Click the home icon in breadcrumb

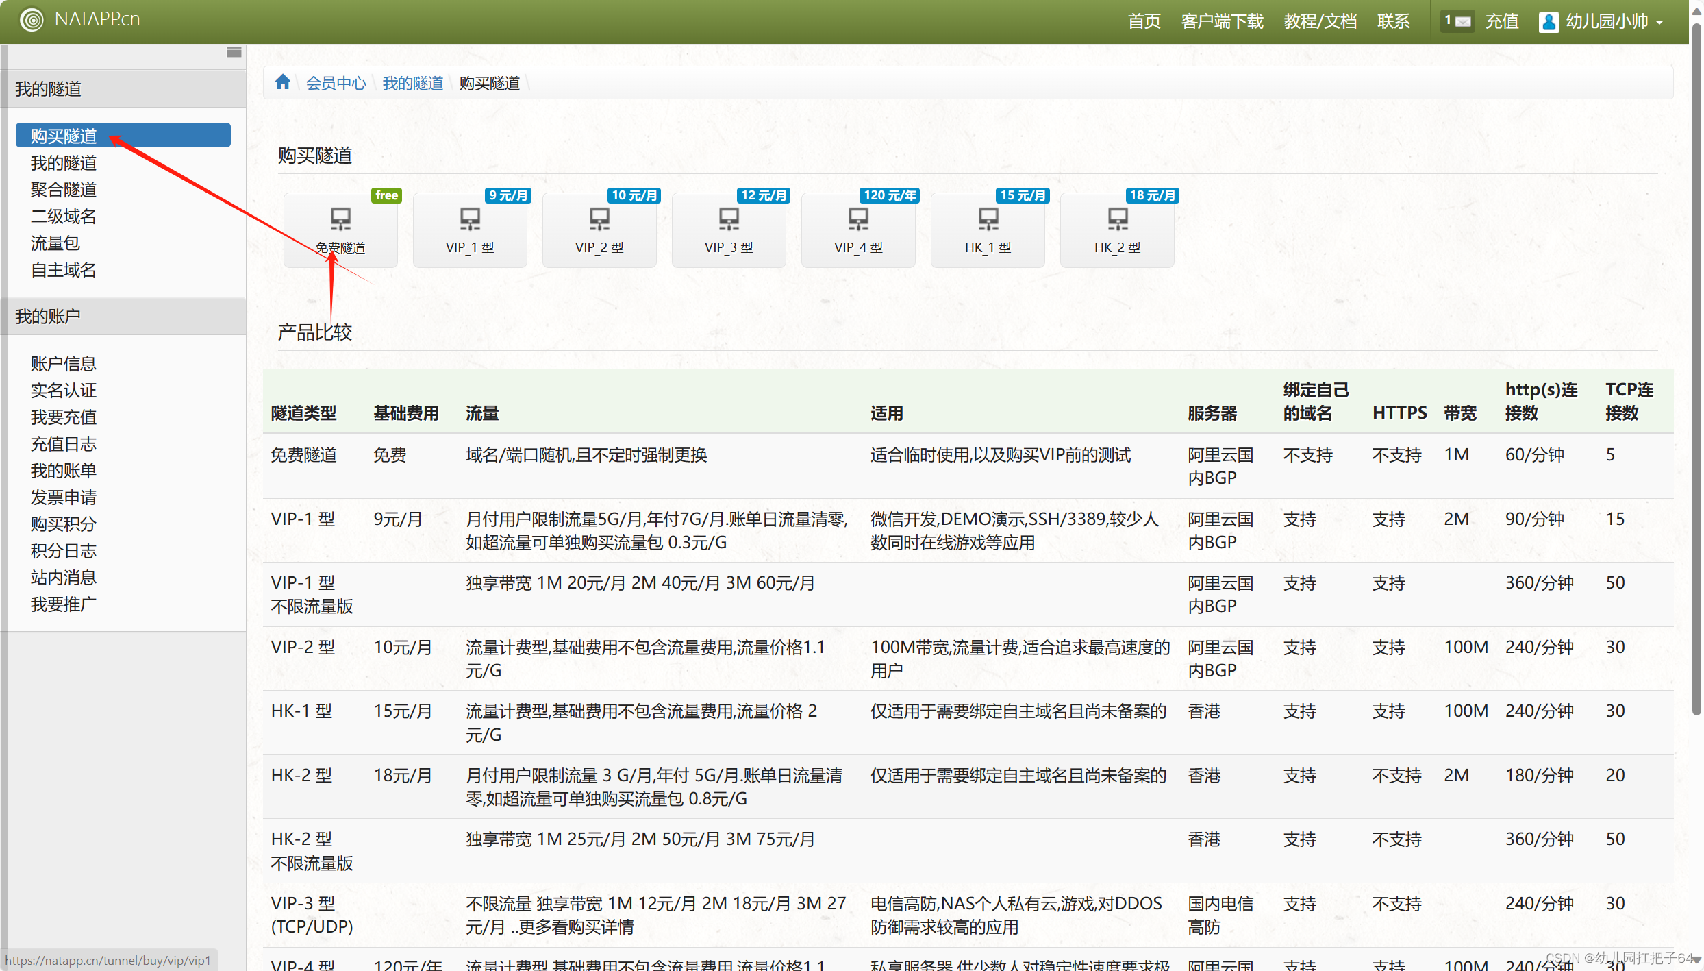282,83
